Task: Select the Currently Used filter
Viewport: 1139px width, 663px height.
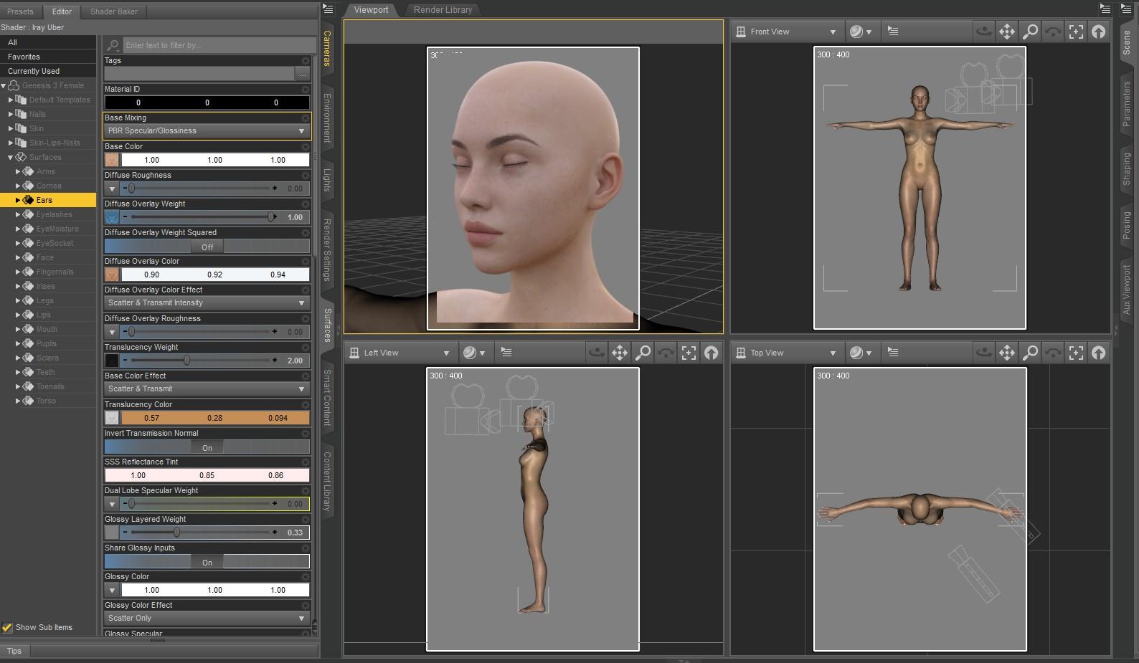Action: coord(34,71)
